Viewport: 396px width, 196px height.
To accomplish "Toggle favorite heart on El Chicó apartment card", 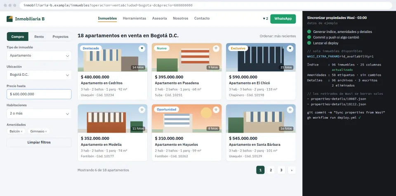I will [x=290, y=49].
